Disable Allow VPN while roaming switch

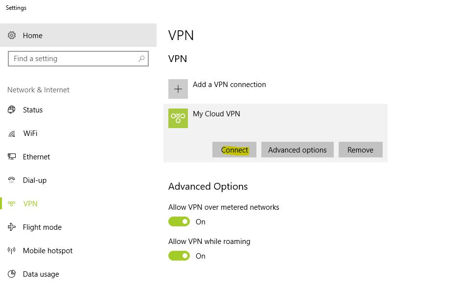pos(179,256)
